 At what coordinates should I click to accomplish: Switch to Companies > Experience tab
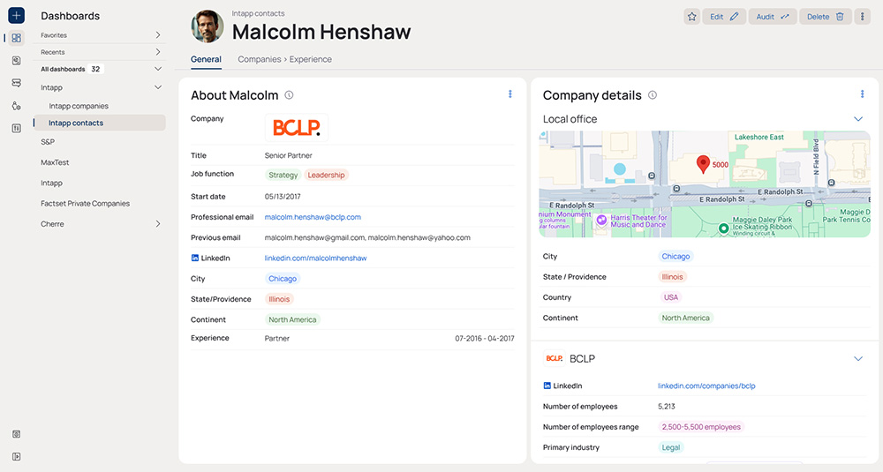coord(284,59)
